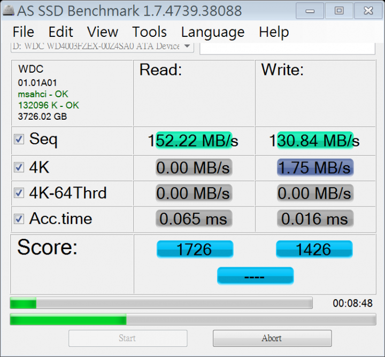
Task: Click the firmware version 01.01A01
Action: click(37, 83)
